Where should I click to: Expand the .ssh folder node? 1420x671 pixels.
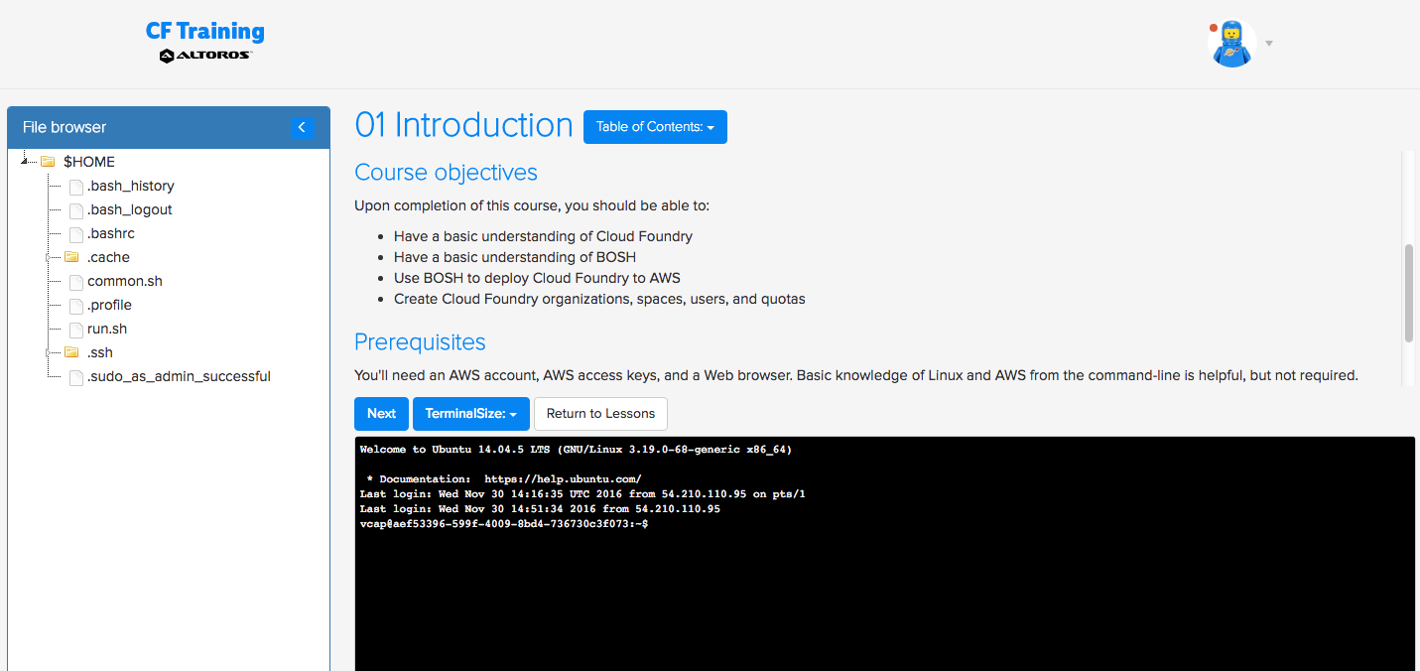[x=49, y=352]
